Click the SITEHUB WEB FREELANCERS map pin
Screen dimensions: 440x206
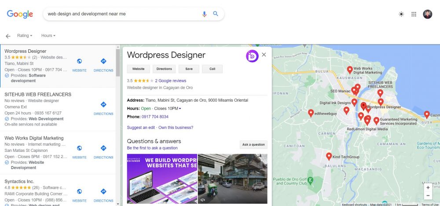pos(380,93)
